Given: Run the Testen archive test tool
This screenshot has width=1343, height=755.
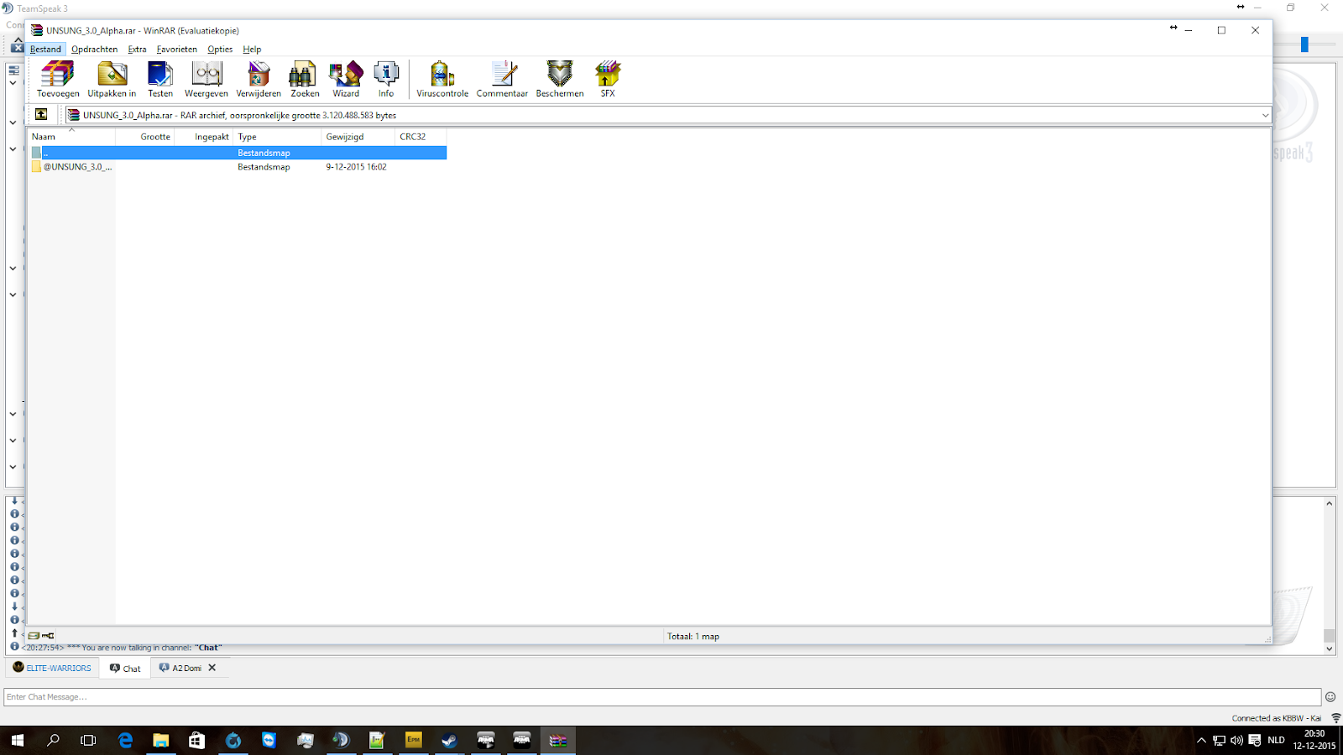Looking at the screenshot, I should click(160, 79).
